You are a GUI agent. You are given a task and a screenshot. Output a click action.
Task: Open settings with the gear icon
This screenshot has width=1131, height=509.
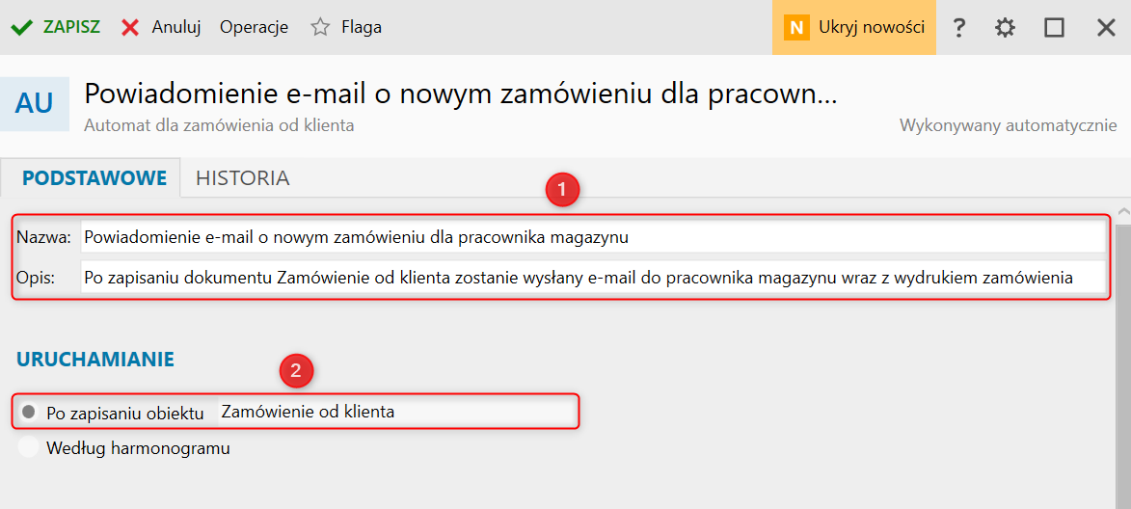[1005, 27]
